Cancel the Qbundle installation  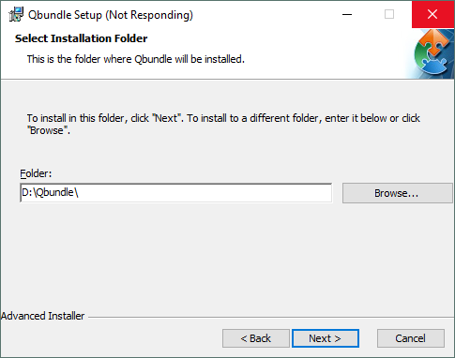point(411,338)
